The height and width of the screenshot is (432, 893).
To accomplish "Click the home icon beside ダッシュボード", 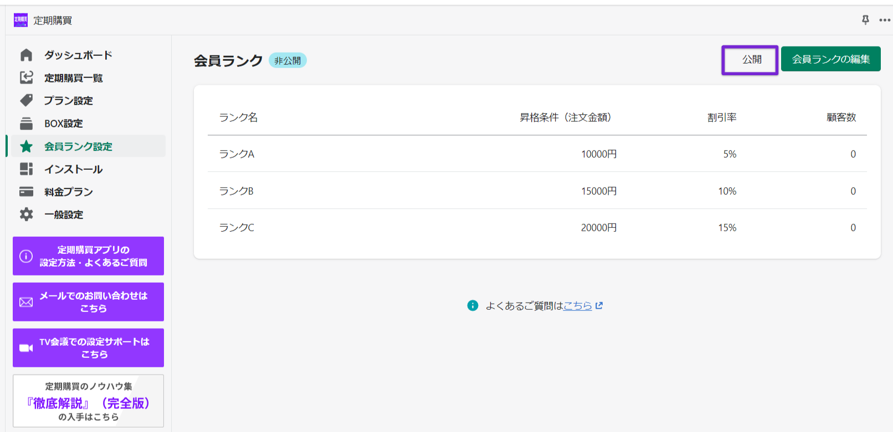I will [26, 55].
